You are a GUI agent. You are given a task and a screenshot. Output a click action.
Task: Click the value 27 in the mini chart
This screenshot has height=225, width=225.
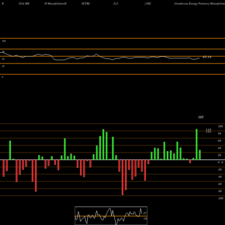pyautogui.click(x=145, y=213)
